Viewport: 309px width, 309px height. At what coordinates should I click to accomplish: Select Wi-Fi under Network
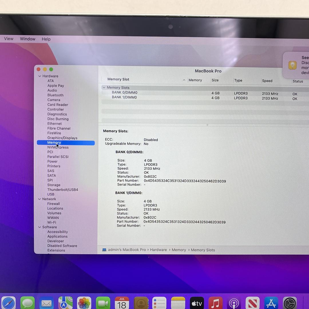point(51,222)
